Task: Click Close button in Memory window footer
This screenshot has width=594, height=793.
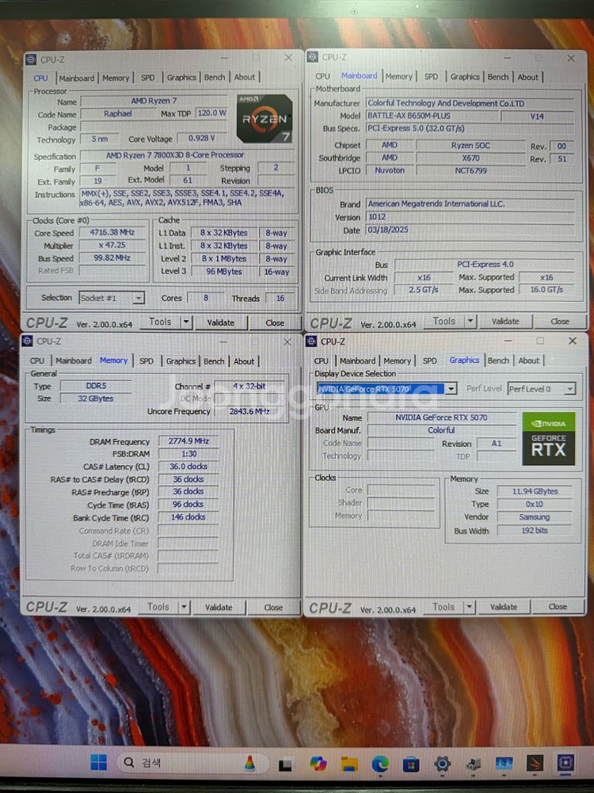Action: [x=273, y=608]
